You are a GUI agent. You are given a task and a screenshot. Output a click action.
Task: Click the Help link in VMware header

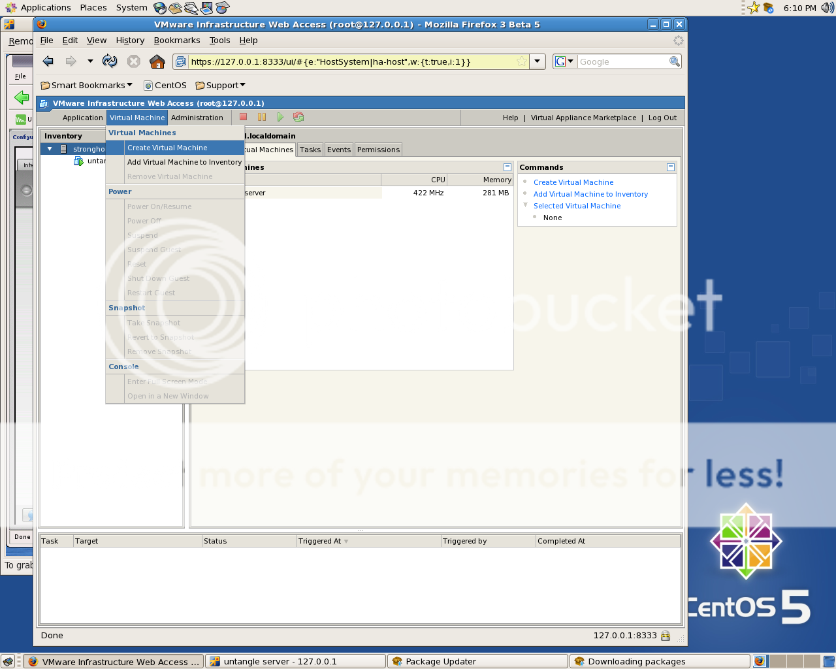(x=511, y=118)
